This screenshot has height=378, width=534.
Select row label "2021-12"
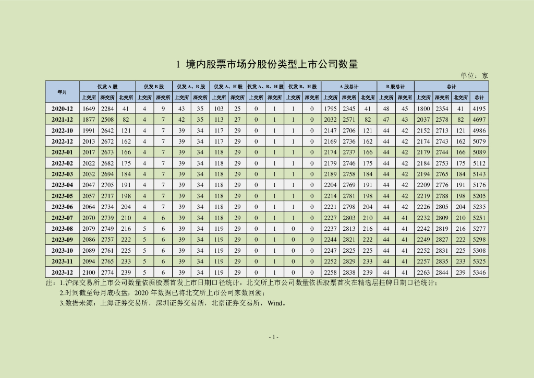click(x=63, y=120)
